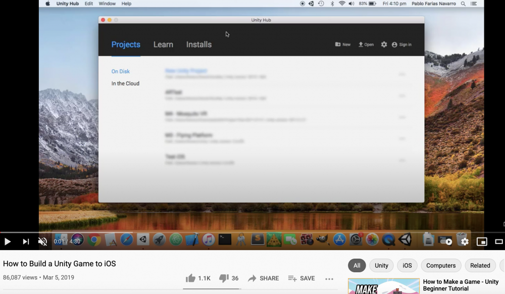Open the Unity Hub menu
This screenshot has height=294, width=505.
pos(67,4)
